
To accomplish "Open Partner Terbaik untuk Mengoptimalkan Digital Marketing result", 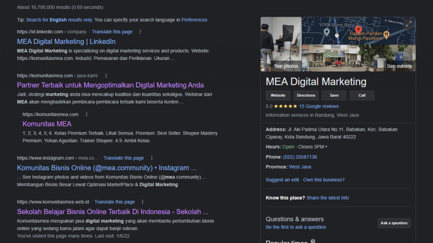I will (110, 85).
